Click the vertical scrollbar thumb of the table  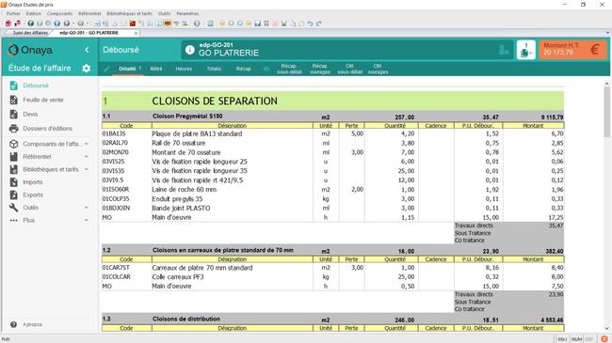pos(606,112)
